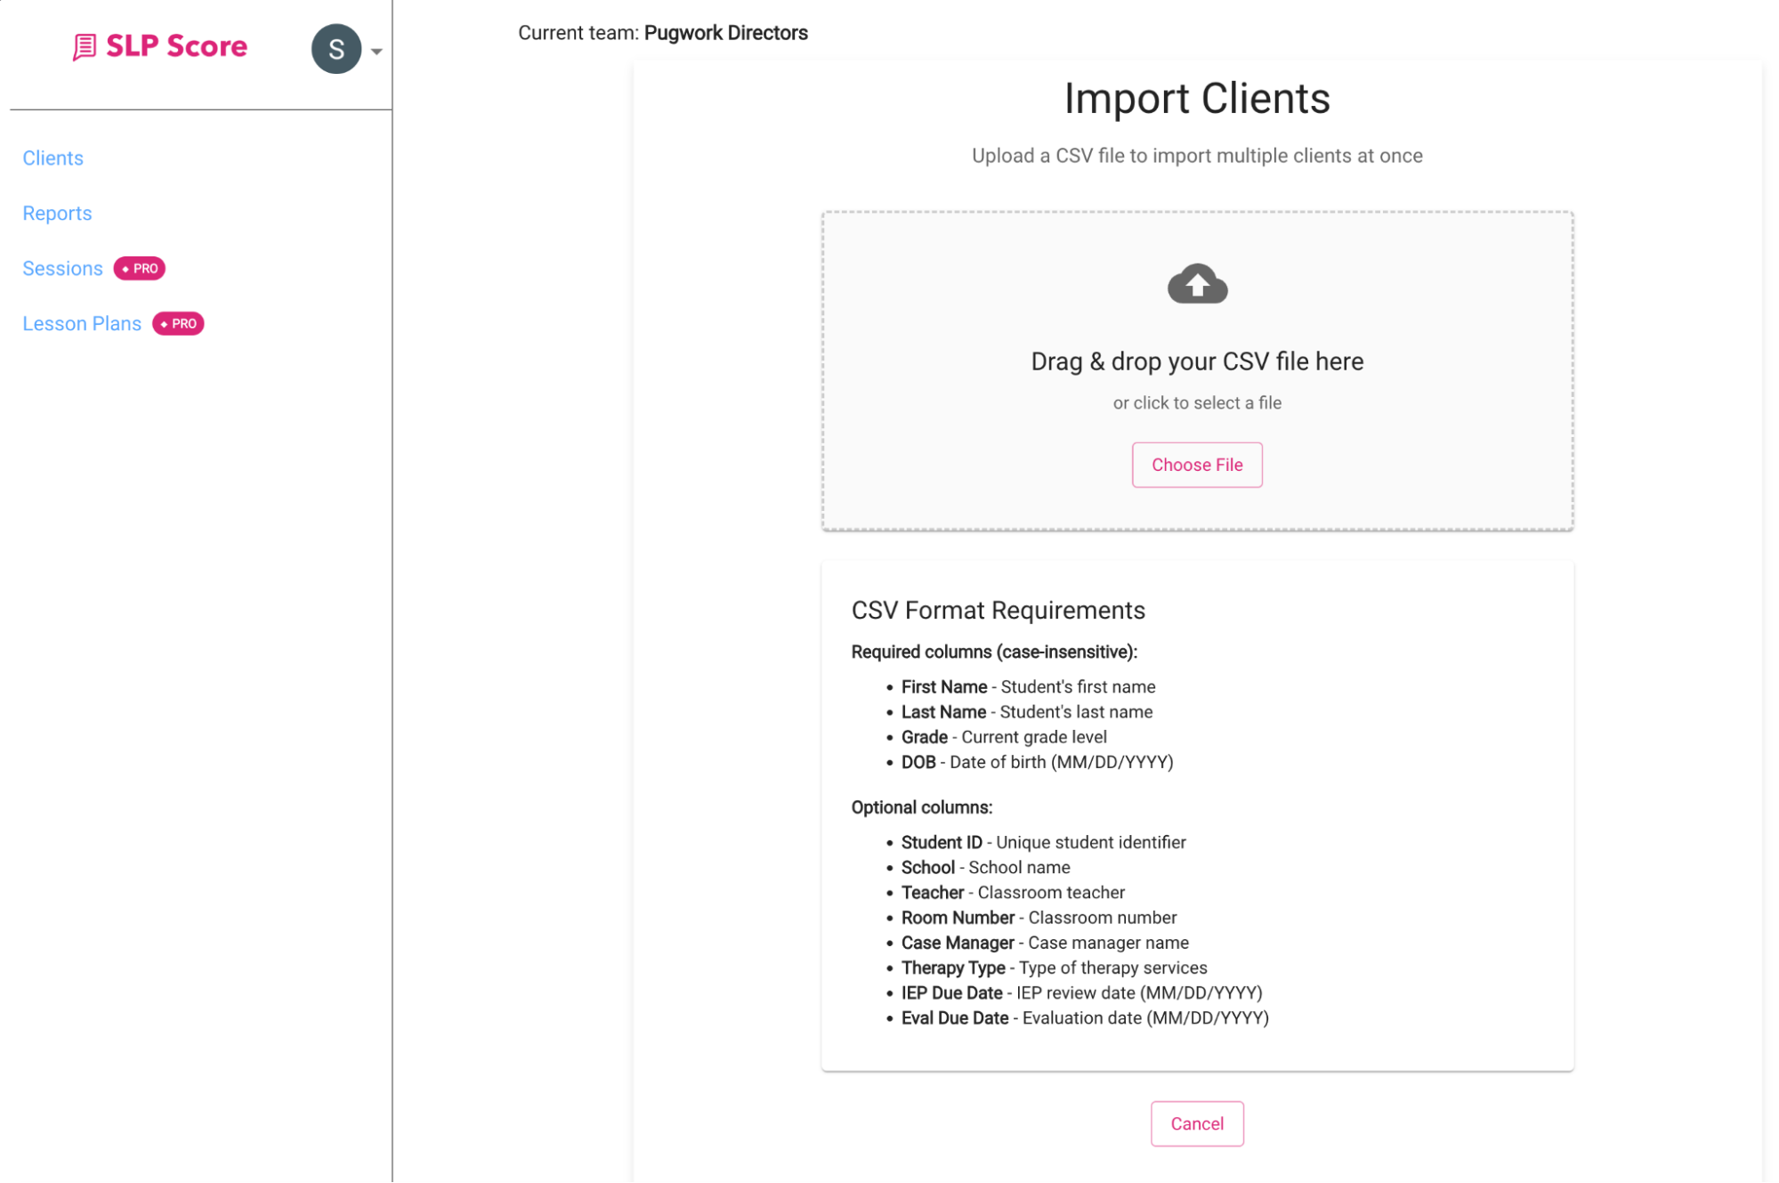The height and width of the screenshot is (1183, 1779).
Task: Click the Import Clients page heading
Action: (x=1195, y=98)
